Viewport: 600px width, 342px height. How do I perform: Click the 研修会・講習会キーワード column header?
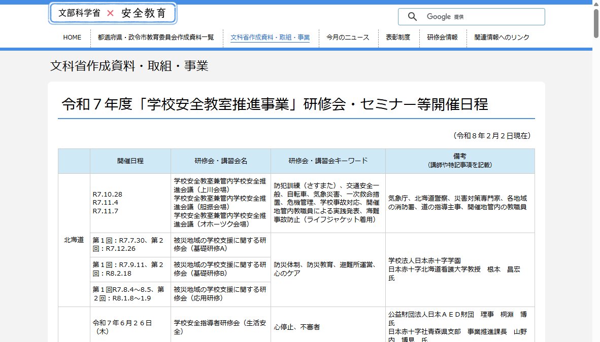click(328, 161)
